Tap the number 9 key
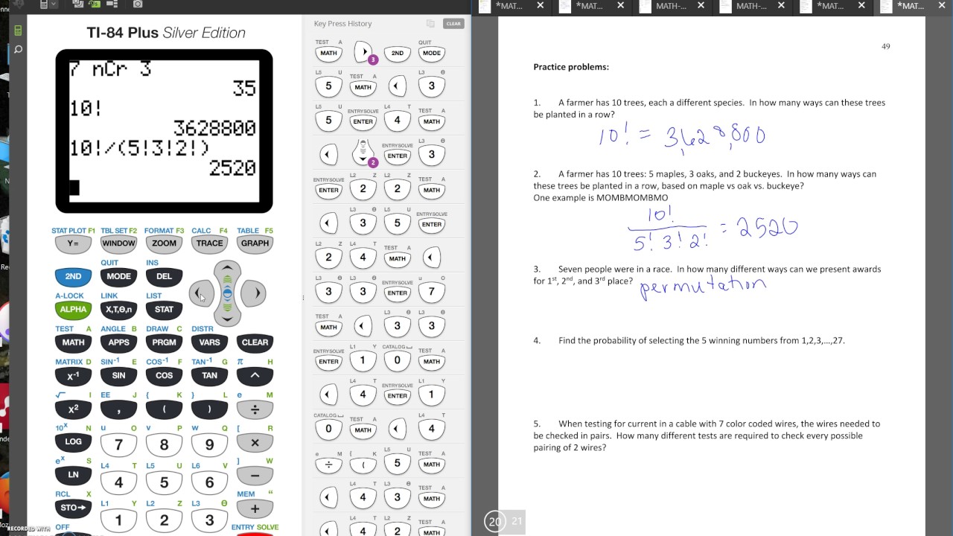The image size is (953, 536). pos(209,444)
